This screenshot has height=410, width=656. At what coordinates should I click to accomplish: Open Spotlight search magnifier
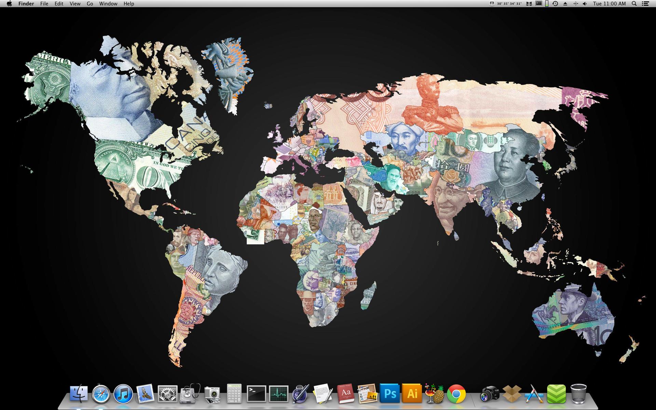coord(634,4)
